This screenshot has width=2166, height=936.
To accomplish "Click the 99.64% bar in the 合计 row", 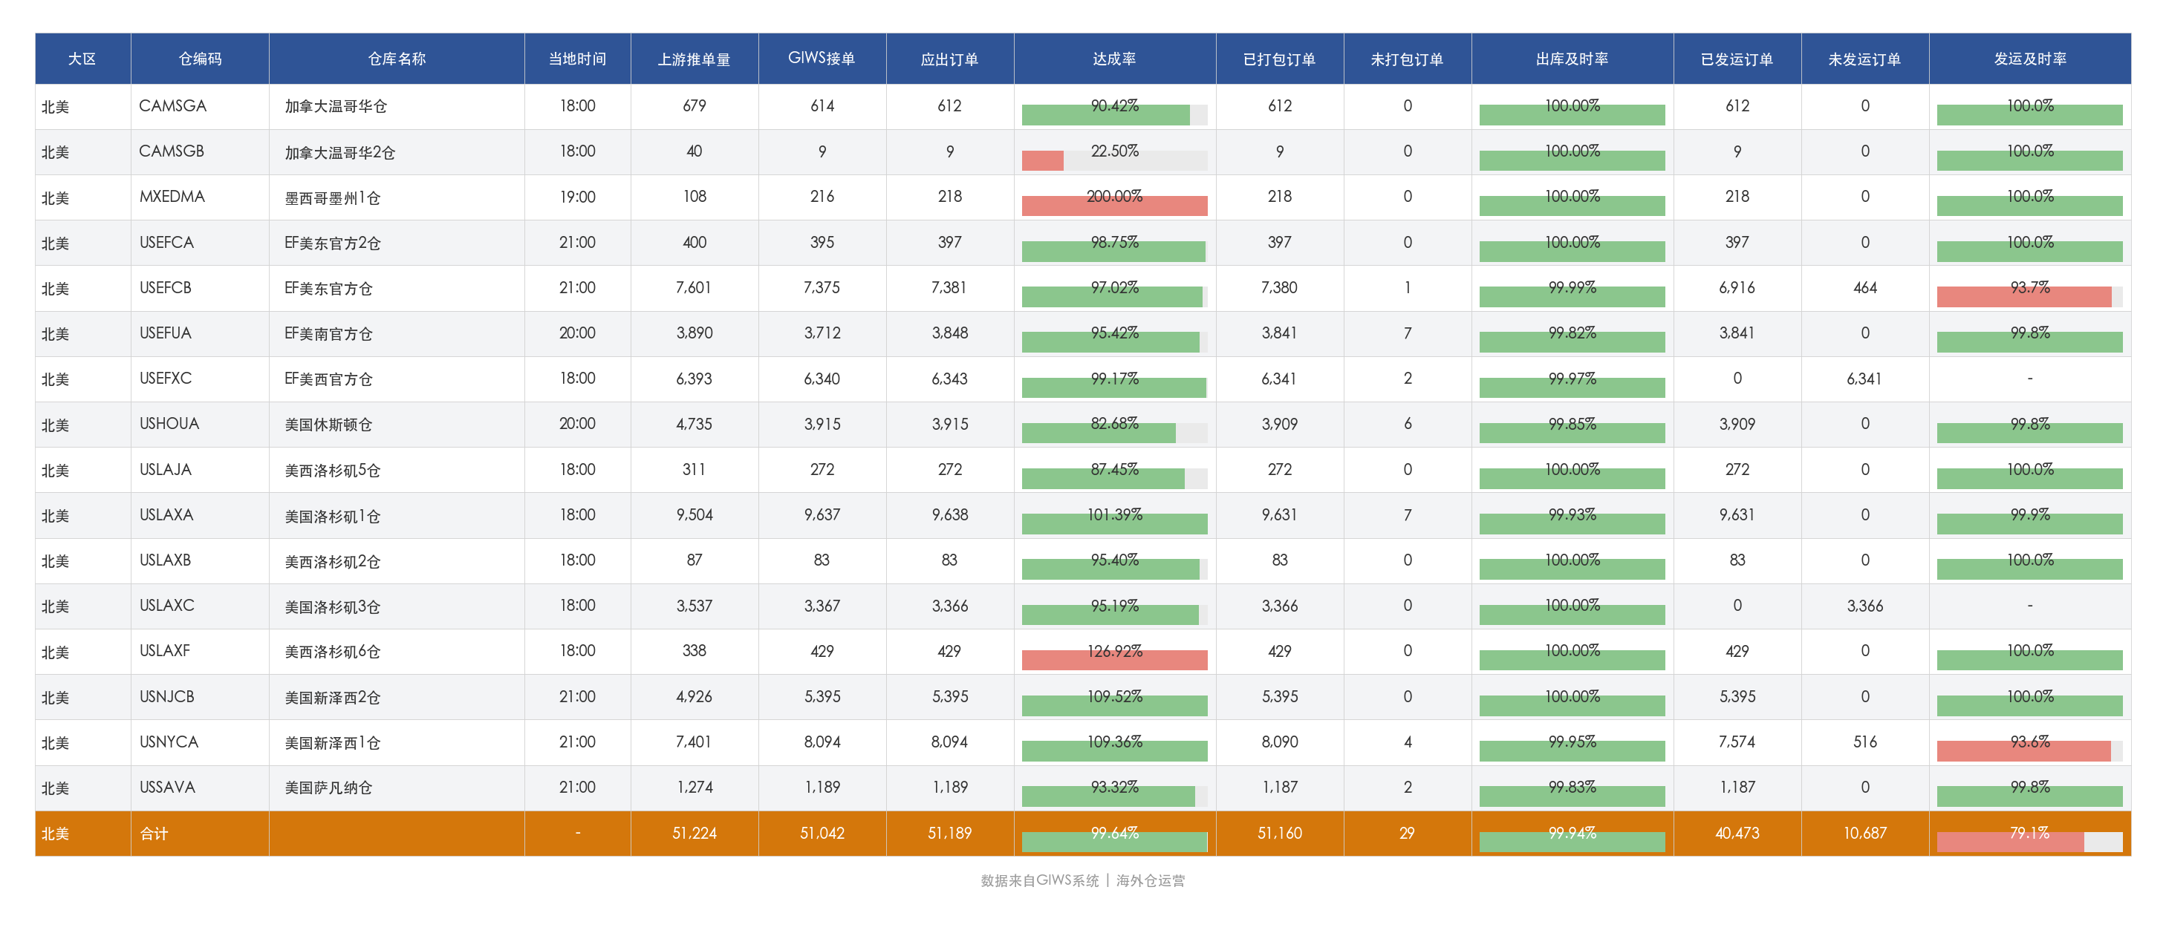I will click(1114, 842).
